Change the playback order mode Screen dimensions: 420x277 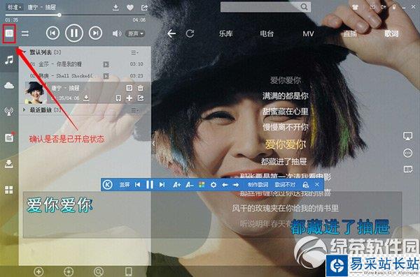(25, 33)
